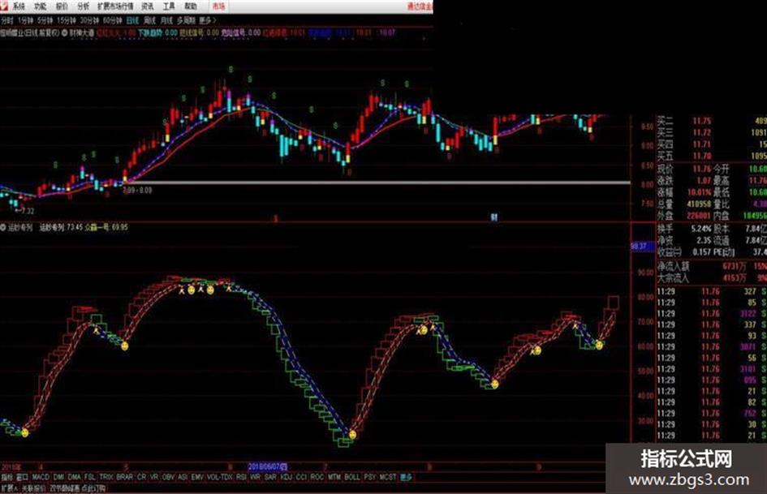Select the MCST indicator tab
The width and height of the screenshot is (767, 494).
388,477
